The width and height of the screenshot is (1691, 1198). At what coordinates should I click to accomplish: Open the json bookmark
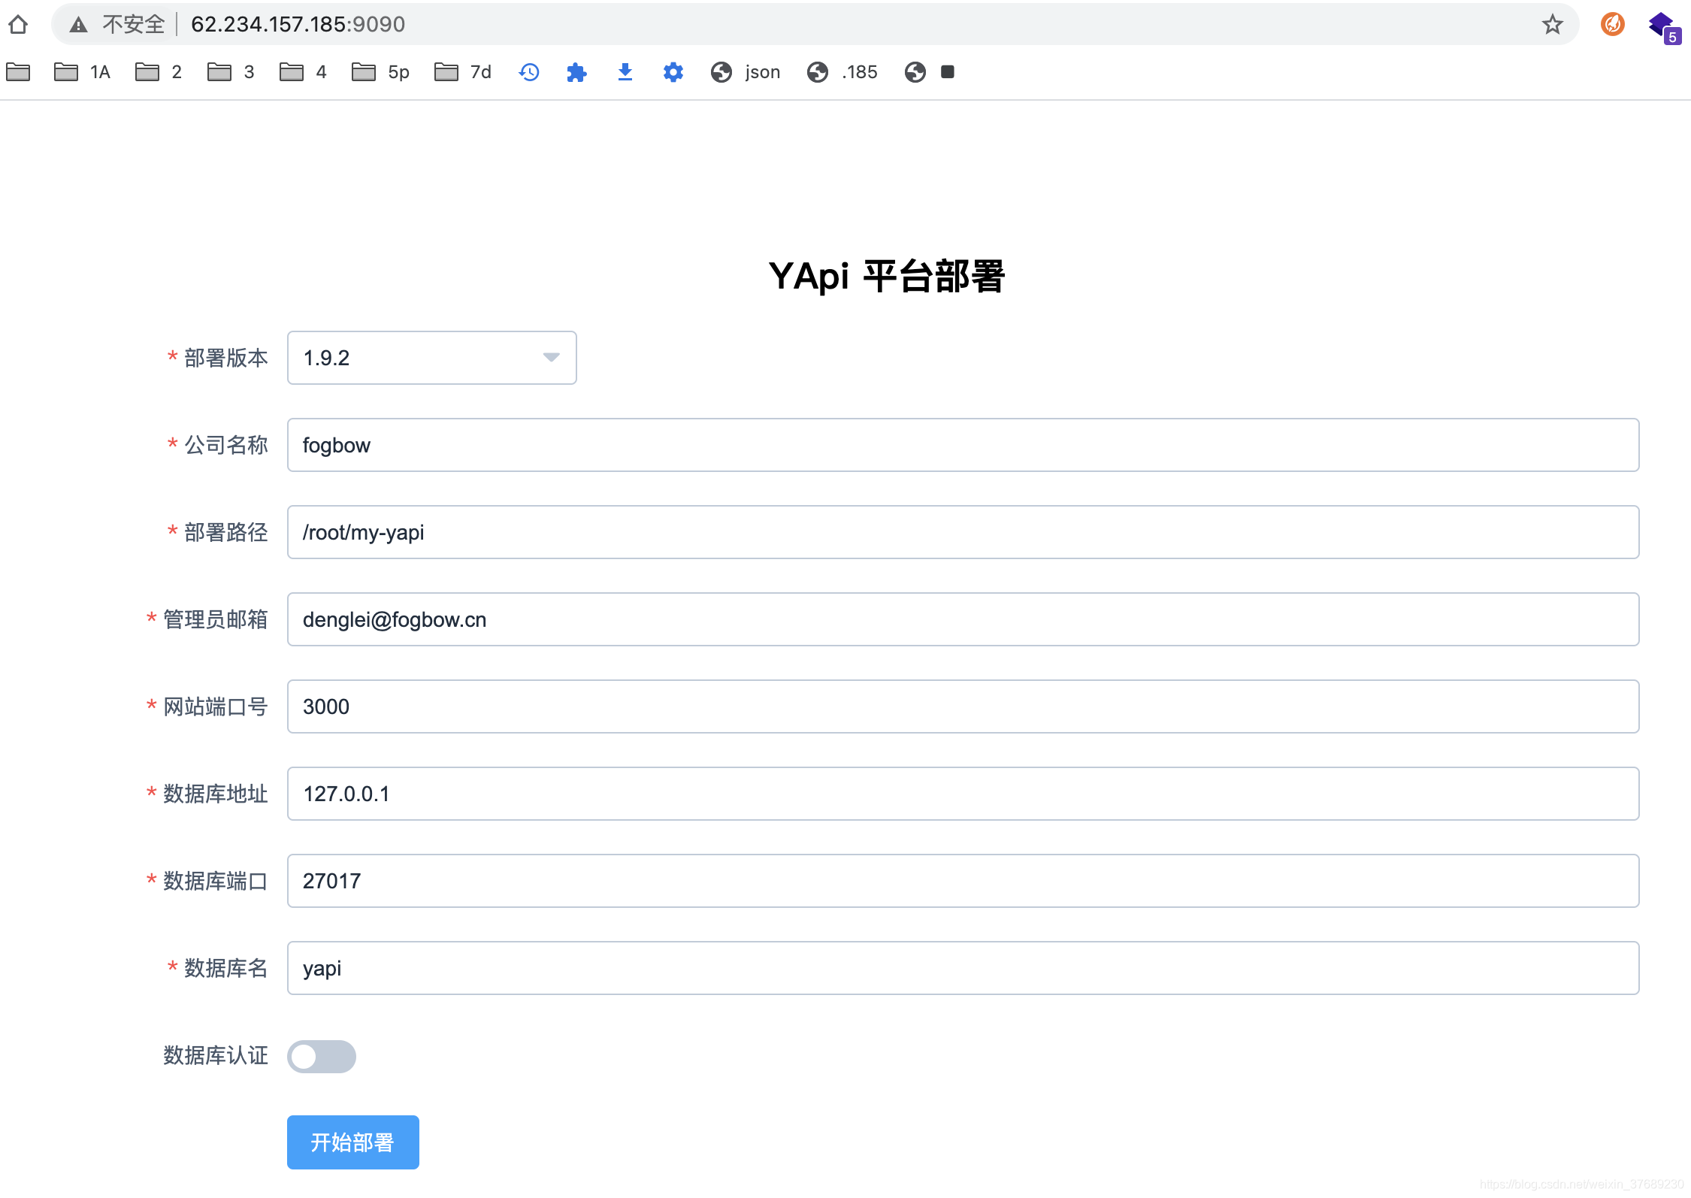point(746,72)
